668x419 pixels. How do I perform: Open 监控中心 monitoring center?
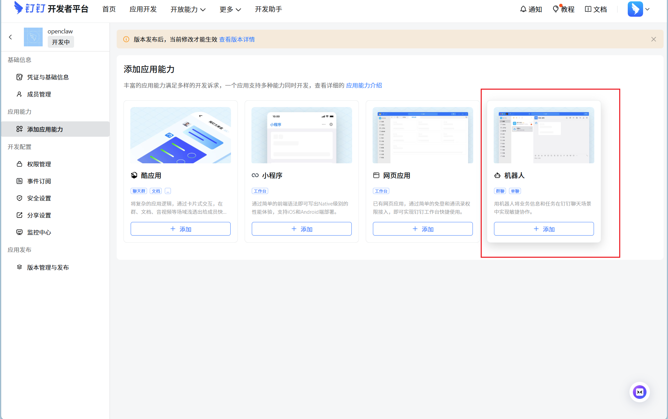(x=39, y=232)
